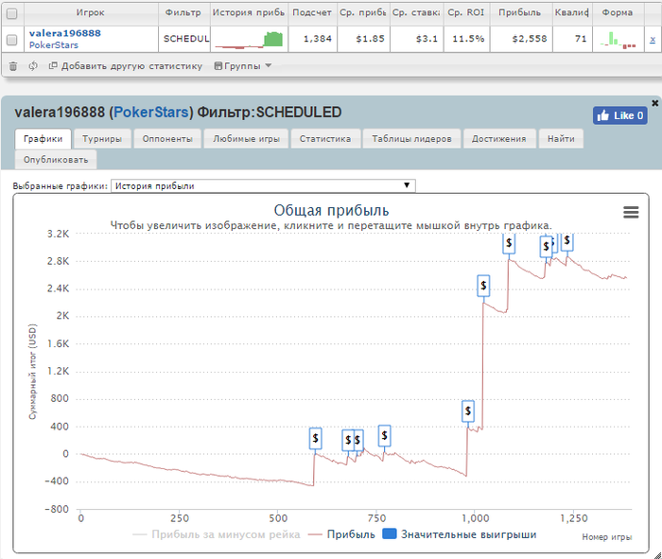Sort by the 'Форма' column header
Image resolution: width=662 pixels, height=559 pixels.
618,12
